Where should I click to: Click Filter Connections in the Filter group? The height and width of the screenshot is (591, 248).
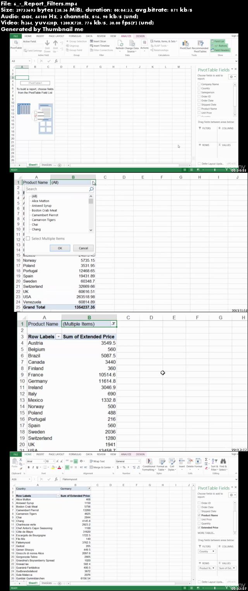coord(102,50)
